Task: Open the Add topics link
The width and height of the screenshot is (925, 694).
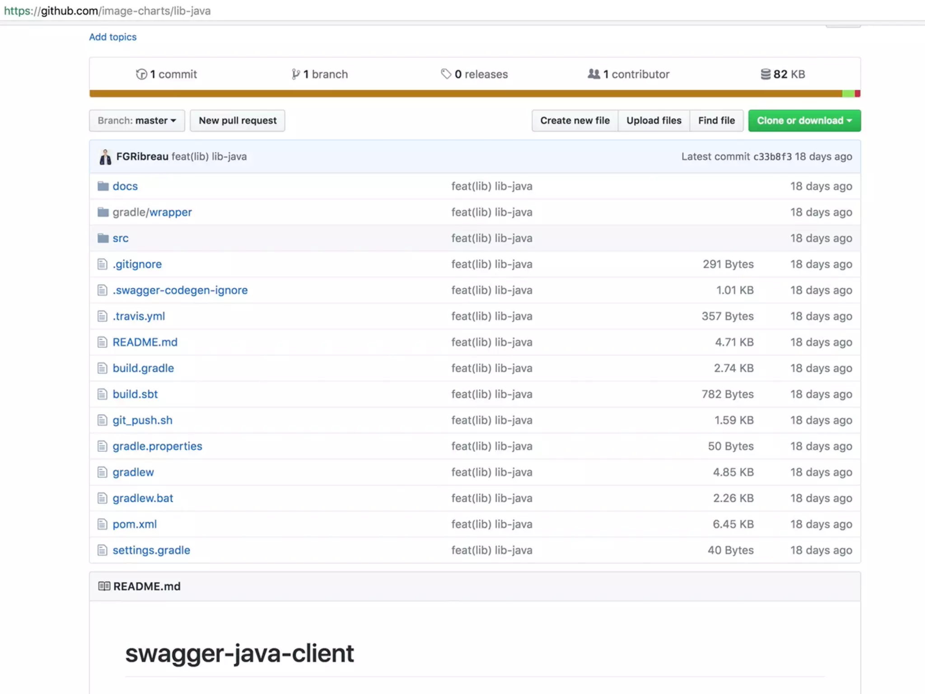Action: point(113,37)
